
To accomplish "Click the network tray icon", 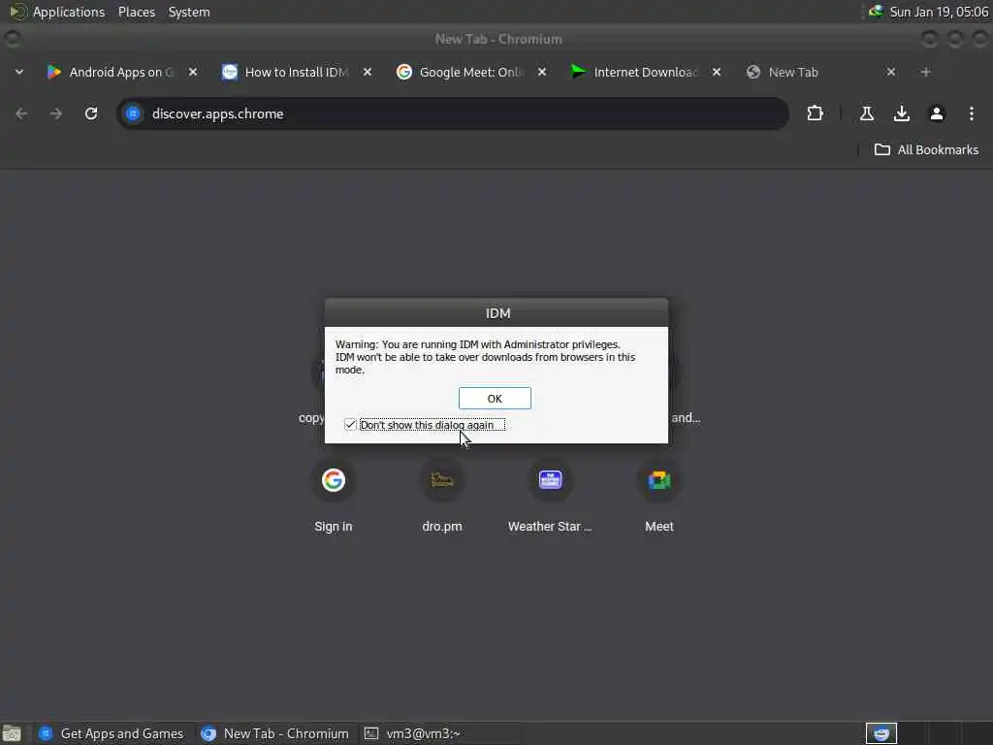I will coord(876,11).
